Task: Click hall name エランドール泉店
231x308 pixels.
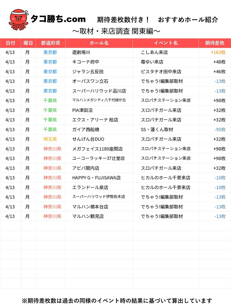Action: tap(90, 187)
